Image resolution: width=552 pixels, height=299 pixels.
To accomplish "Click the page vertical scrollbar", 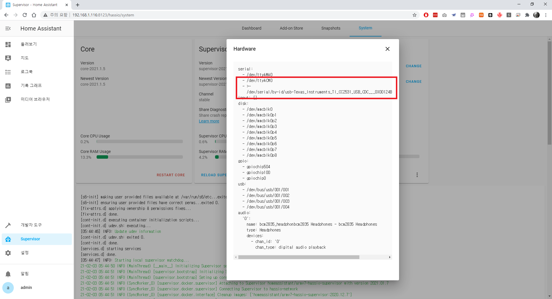I will [x=549, y=93].
